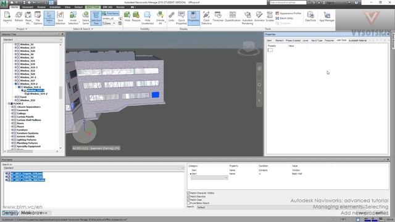This screenshot has height=222, width=395.
Task: Open the Selection Tree Standard dropdown
Action: tap(33, 39)
